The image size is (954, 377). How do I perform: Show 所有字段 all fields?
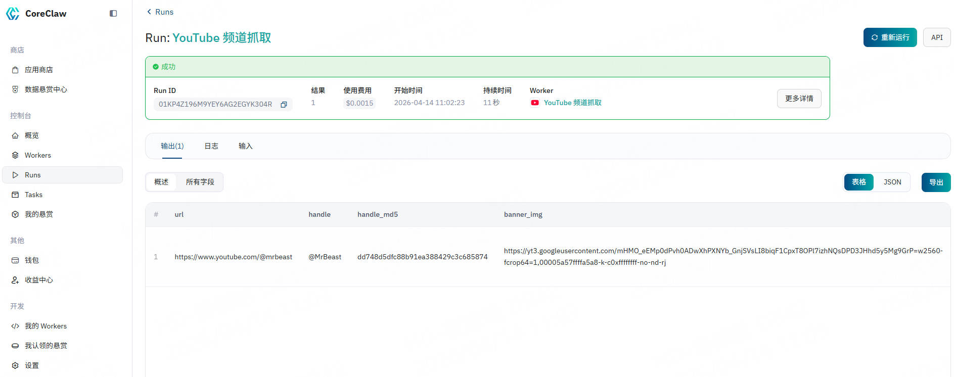tap(200, 182)
